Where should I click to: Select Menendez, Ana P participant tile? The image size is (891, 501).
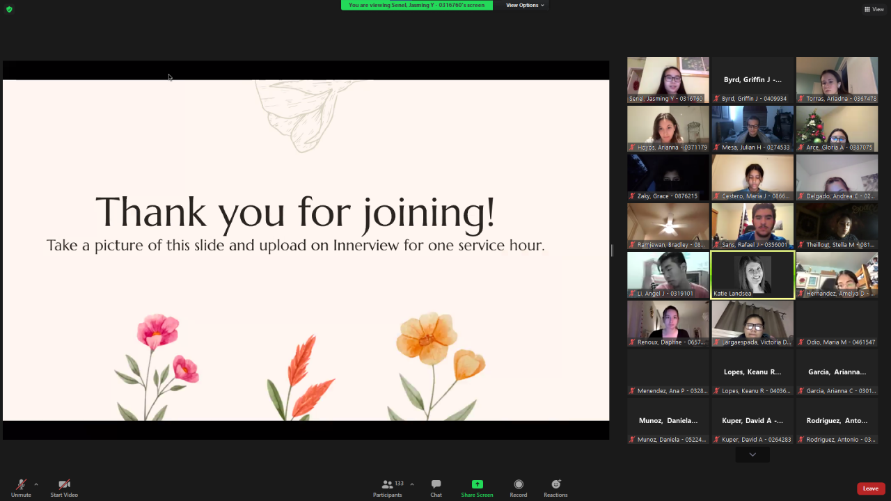668,372
